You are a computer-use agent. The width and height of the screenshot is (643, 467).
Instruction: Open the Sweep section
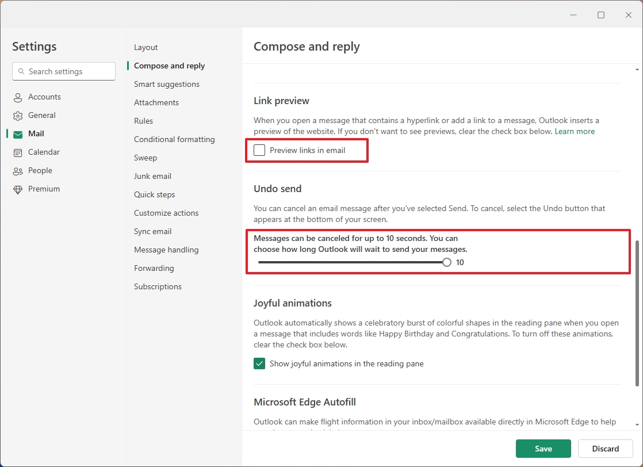pos(145,158)
